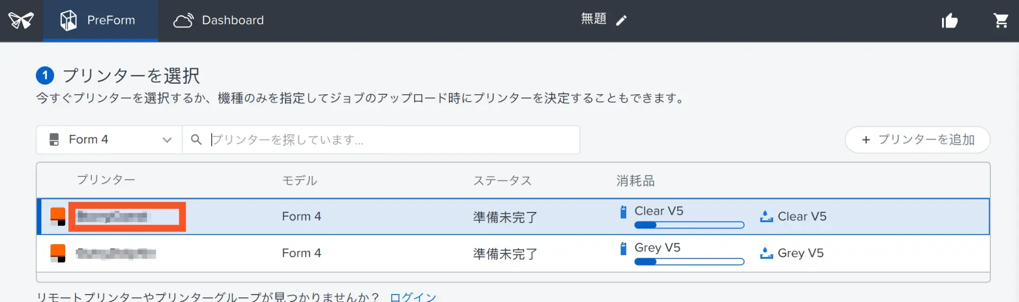
Task: Click the ログイン link
Action: [413, 297]
